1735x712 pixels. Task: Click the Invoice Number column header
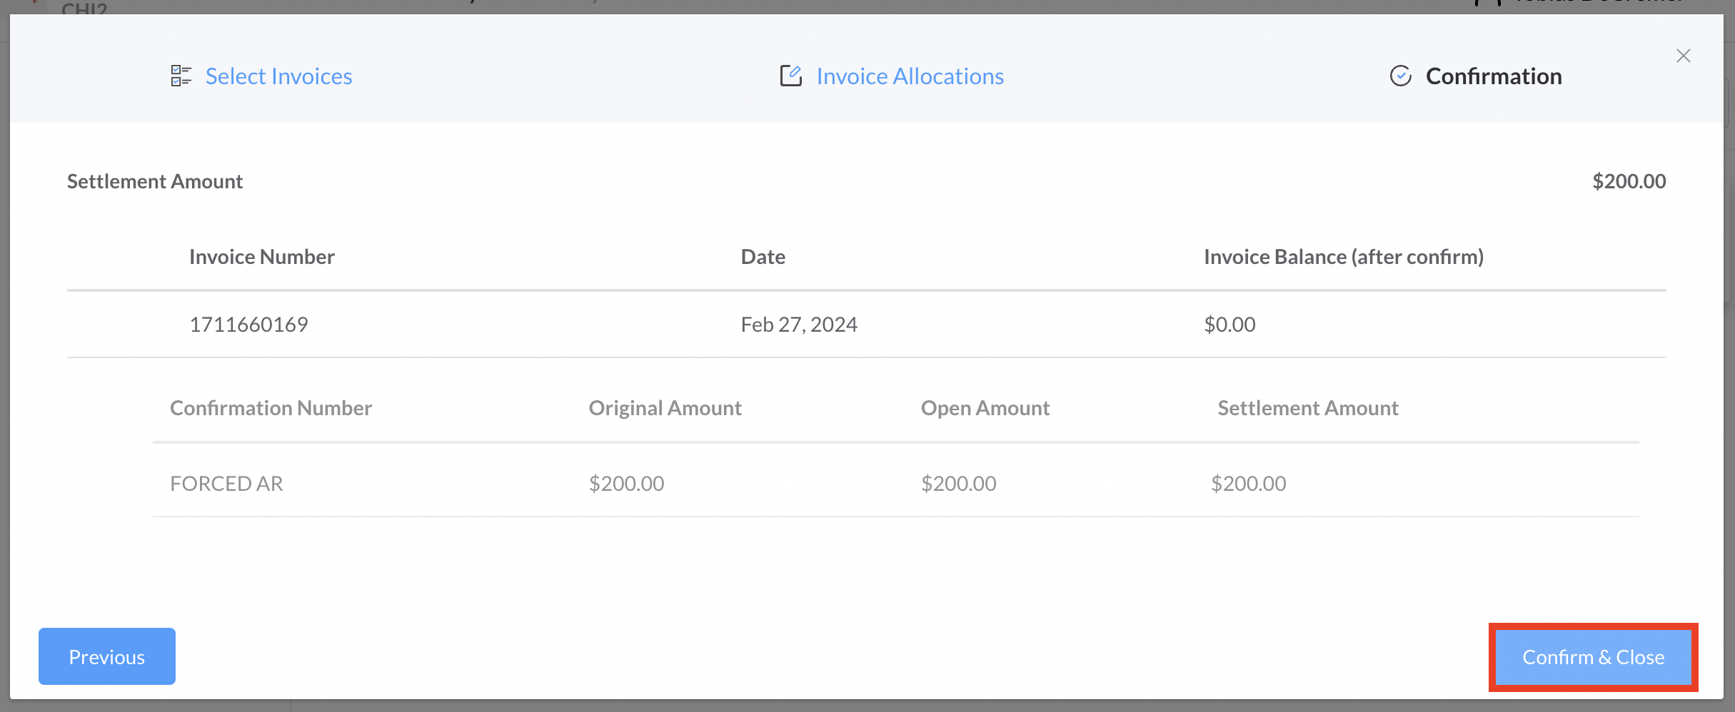click(261, 257)
